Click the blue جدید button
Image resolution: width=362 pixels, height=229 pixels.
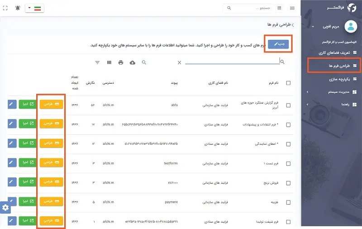click(278, 44)
